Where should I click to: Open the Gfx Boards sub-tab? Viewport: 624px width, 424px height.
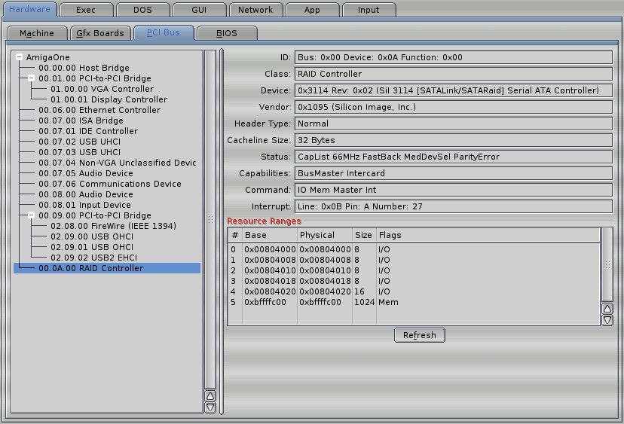coord(99,34)
